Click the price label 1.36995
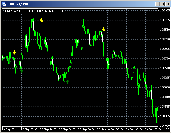 165,10
